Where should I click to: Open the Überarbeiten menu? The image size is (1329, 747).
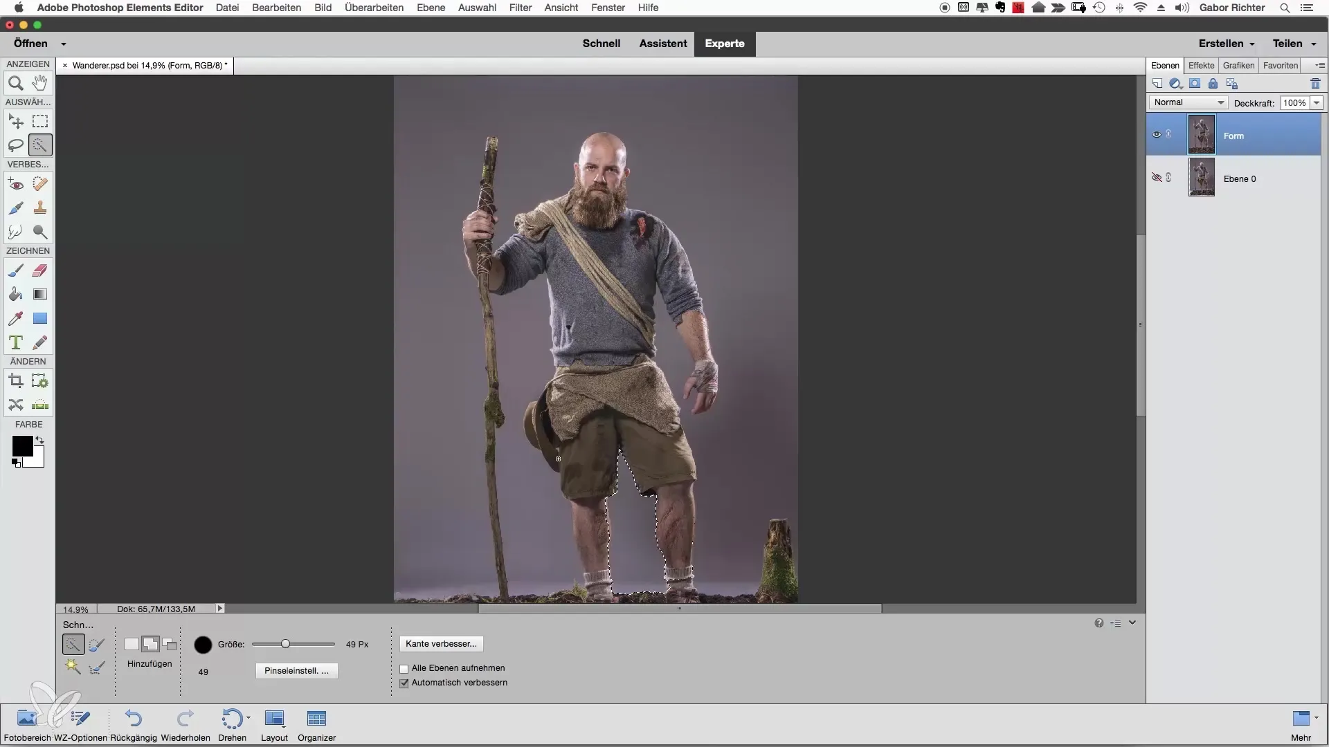pos(374,8)
